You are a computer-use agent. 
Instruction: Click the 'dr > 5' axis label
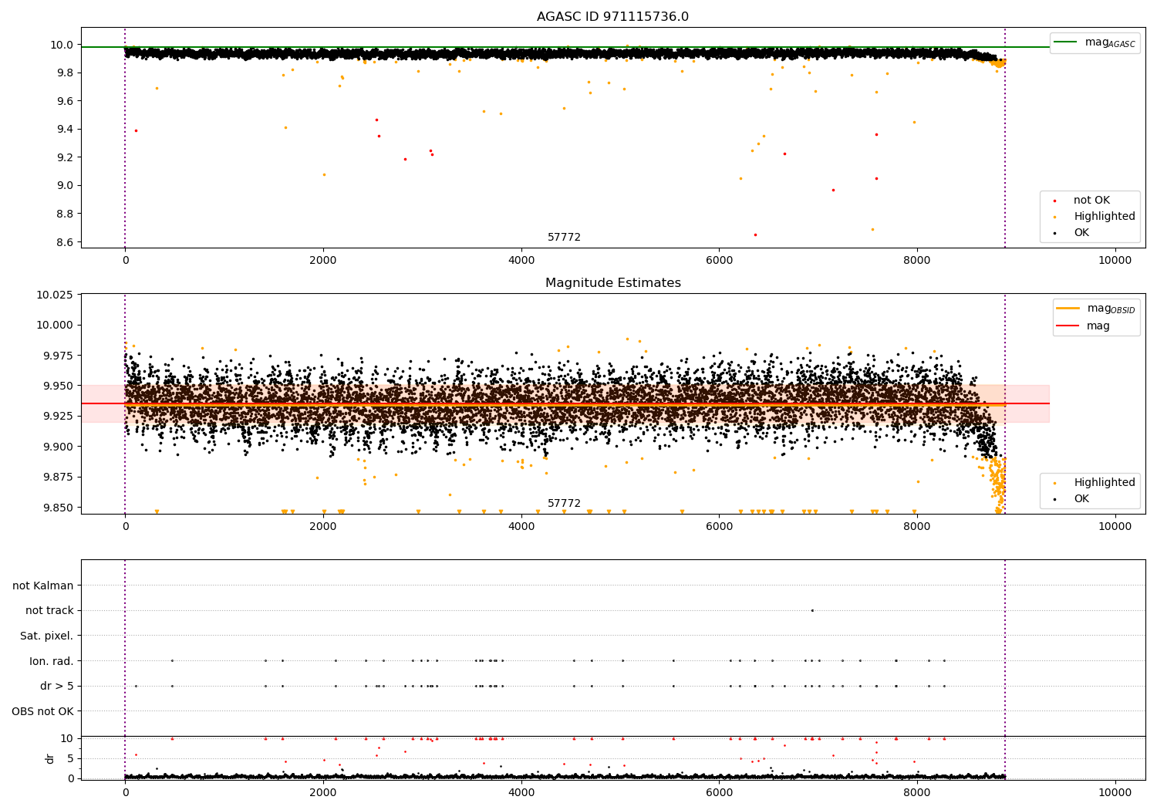[x=57, y=687]
